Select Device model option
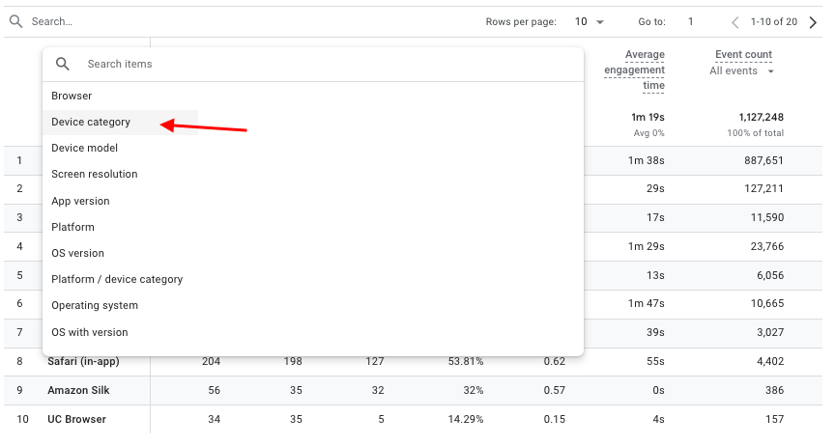This screenshot has width=835, height=446. tap(85, 149)
